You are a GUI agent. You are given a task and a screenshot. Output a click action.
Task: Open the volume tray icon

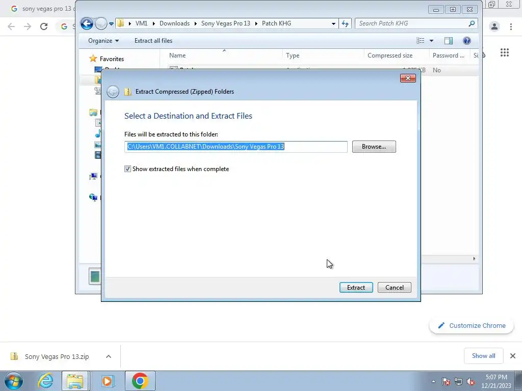[471, 381]
